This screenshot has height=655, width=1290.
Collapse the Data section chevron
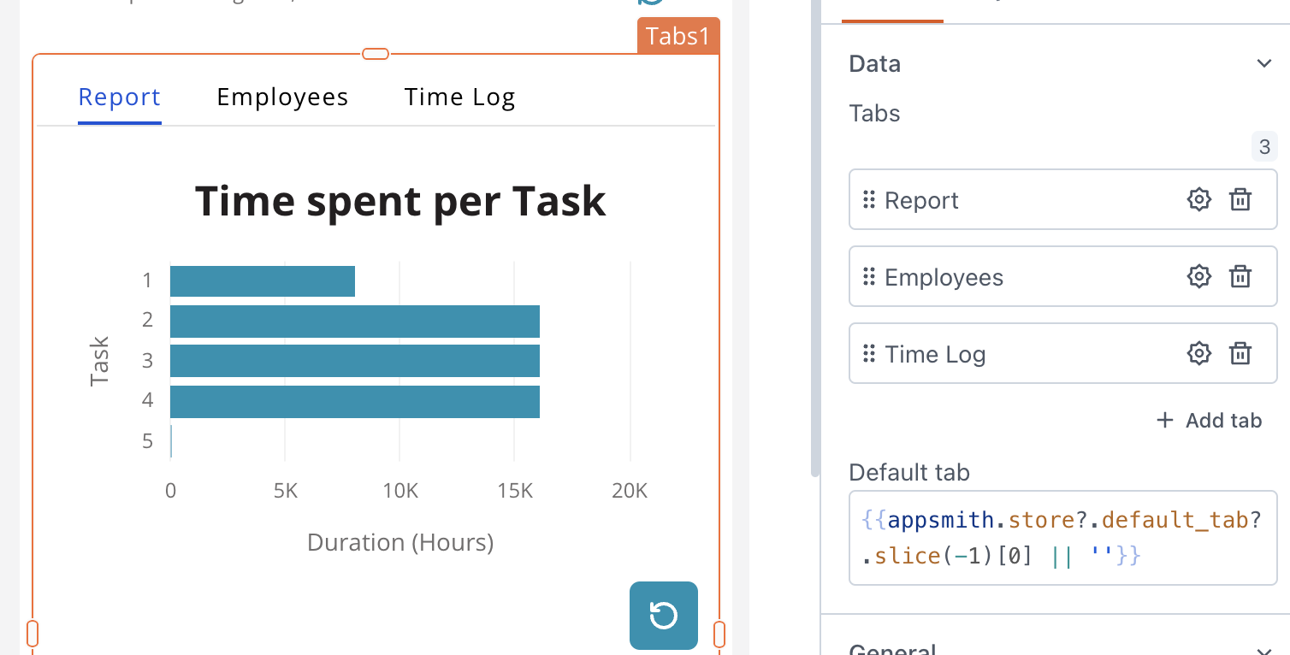pyautogui.click(x=1263, y=64)
